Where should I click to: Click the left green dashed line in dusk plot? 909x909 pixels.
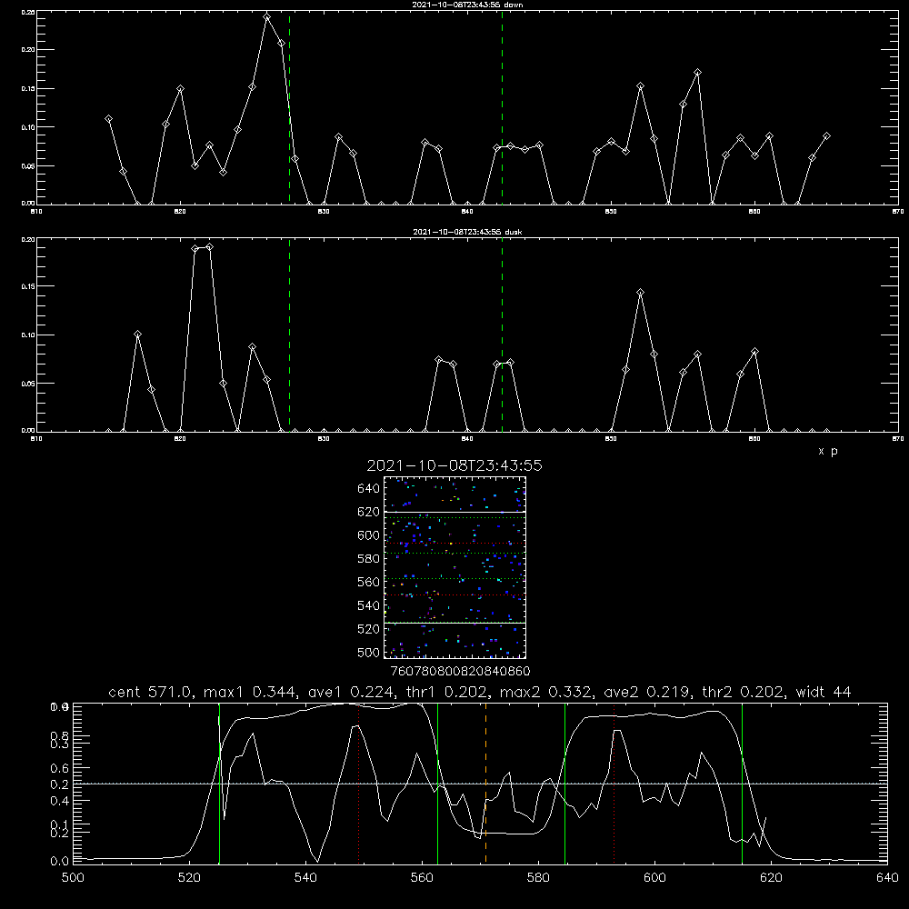coord(289,335)
